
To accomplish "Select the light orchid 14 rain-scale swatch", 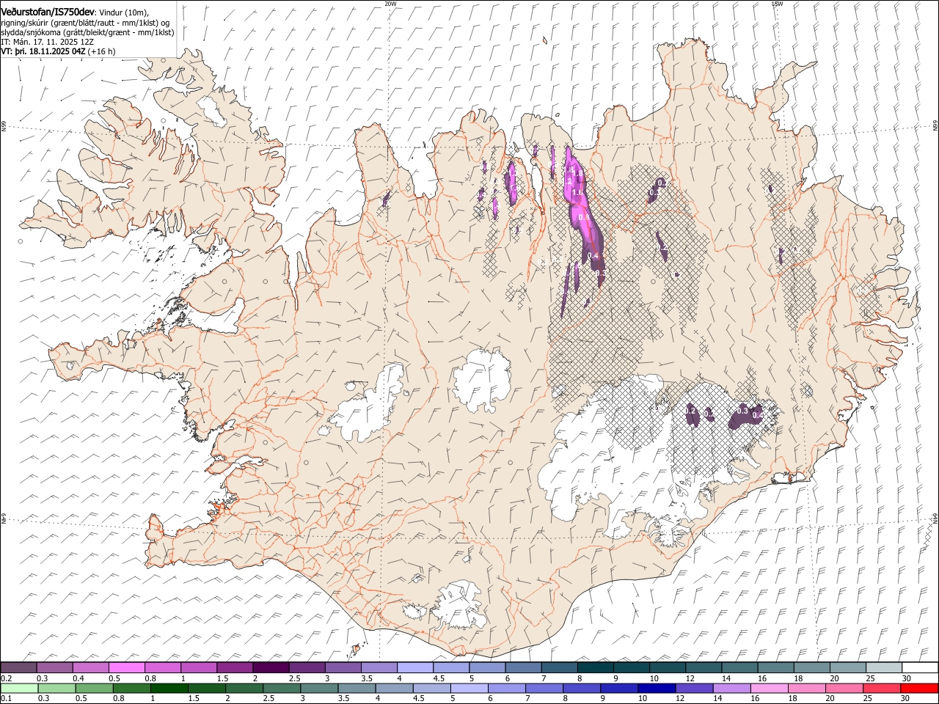I will (731, 688).
